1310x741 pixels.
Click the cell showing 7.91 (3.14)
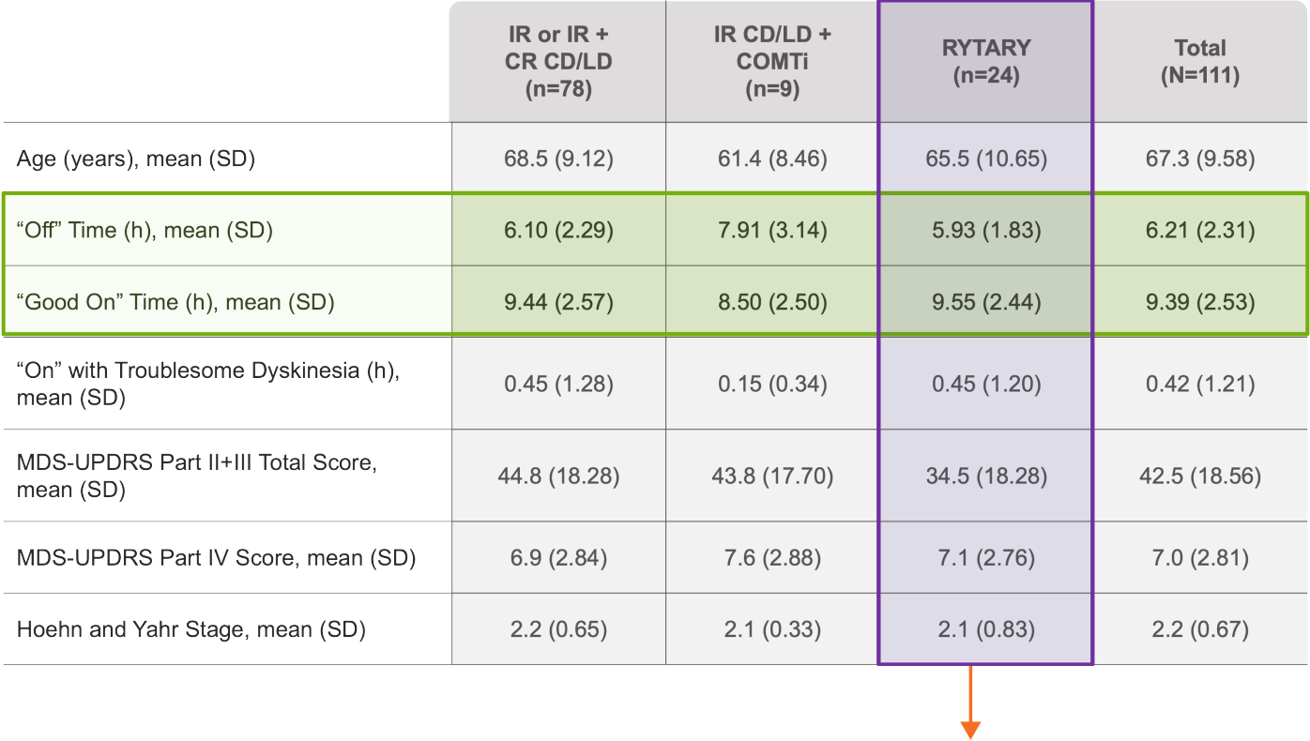pos(772,231)
